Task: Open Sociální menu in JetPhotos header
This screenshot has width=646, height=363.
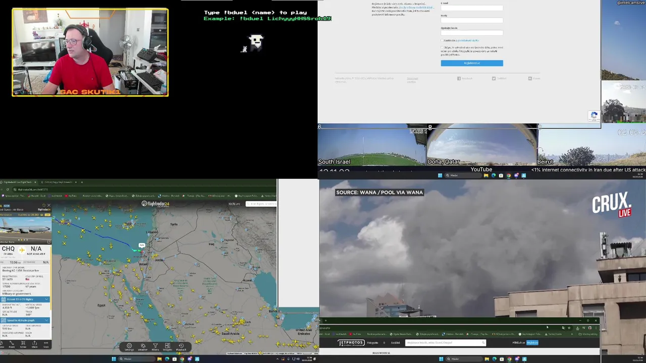Action: [395, 343]
